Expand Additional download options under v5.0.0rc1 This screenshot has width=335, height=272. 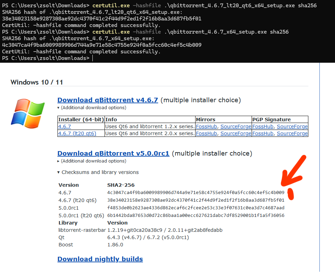tap(92, 161)
